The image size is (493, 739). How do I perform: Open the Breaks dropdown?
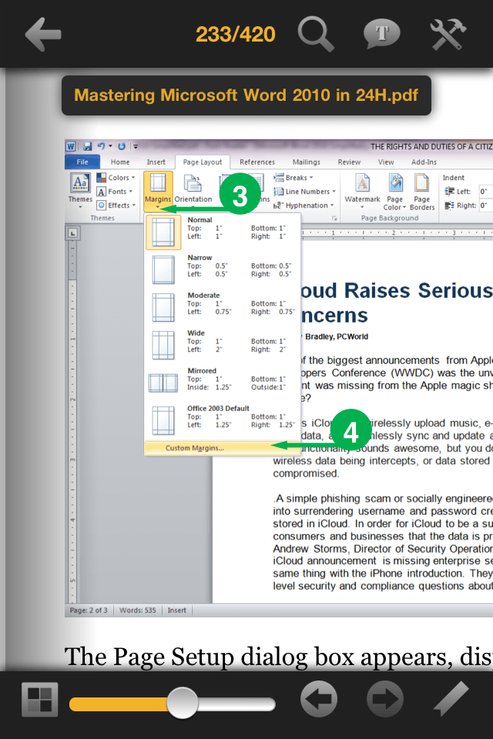coord(293,178)
